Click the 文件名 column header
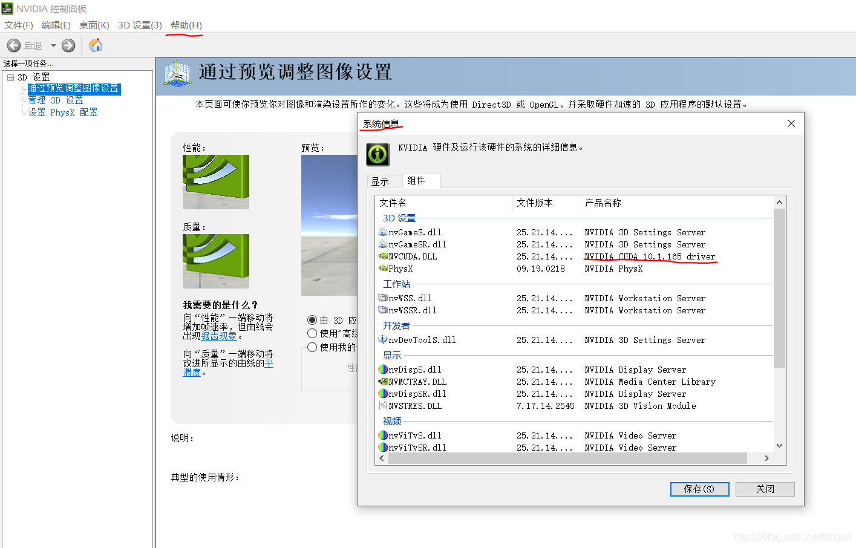 [444, 203]
